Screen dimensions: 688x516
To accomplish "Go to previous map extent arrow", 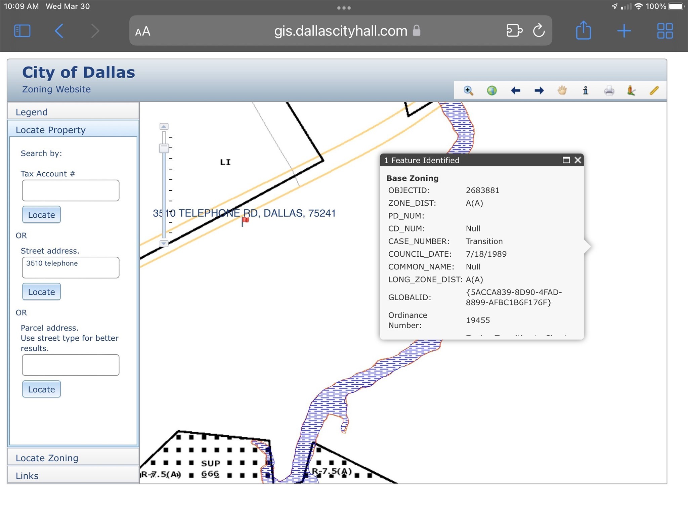I will pyautogui.click(x=515, y=91).
